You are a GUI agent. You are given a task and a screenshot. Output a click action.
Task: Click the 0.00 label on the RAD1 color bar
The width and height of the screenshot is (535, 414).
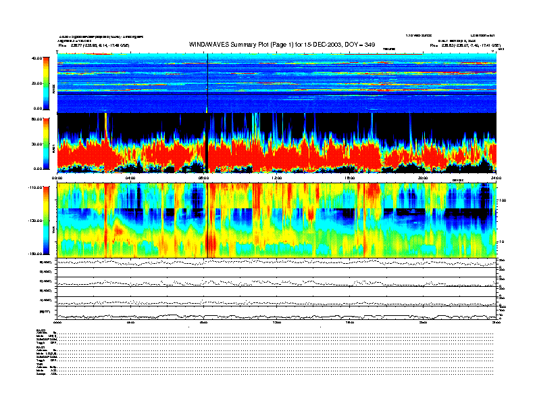(x=38, y=168)
